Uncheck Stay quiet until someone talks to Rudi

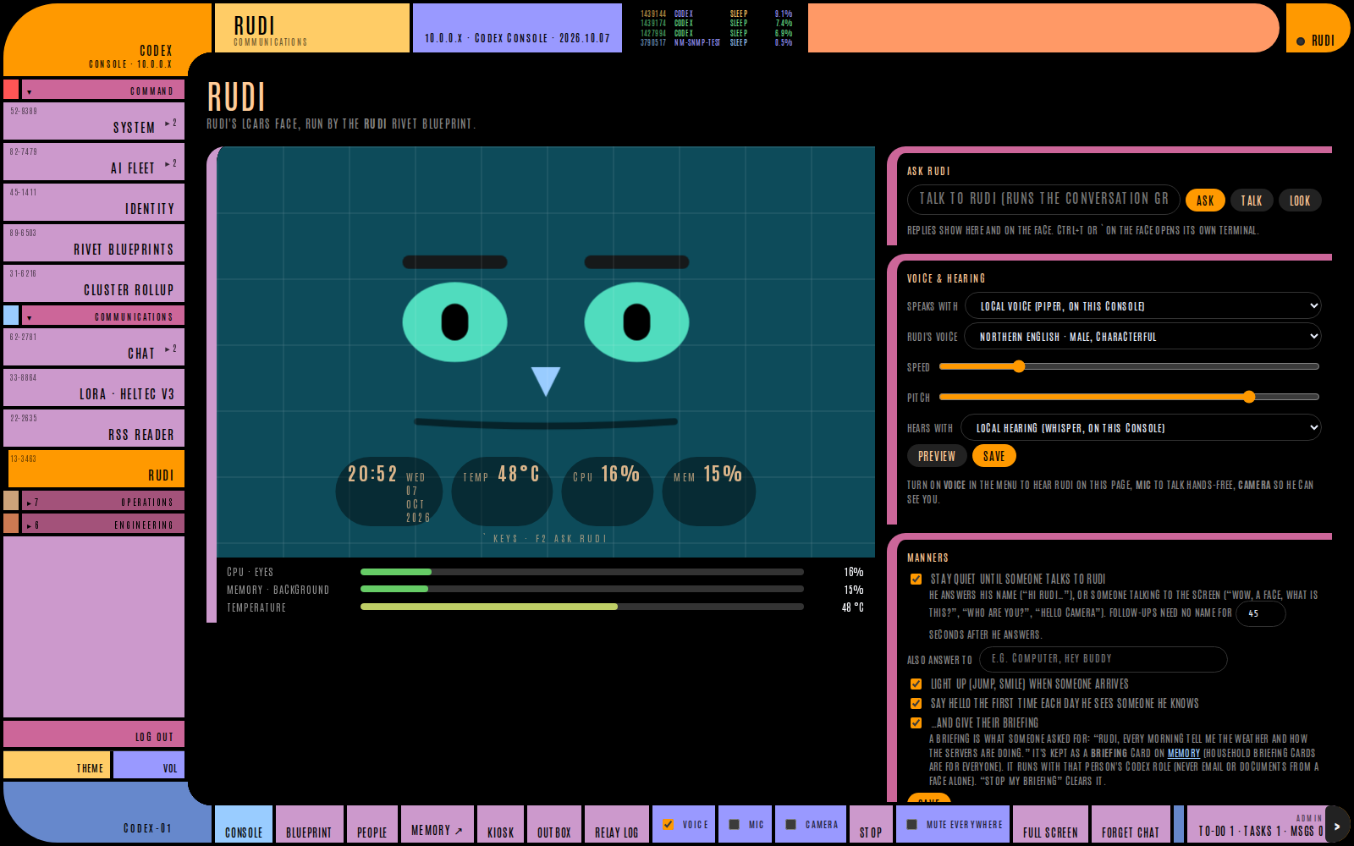point(916,580)
